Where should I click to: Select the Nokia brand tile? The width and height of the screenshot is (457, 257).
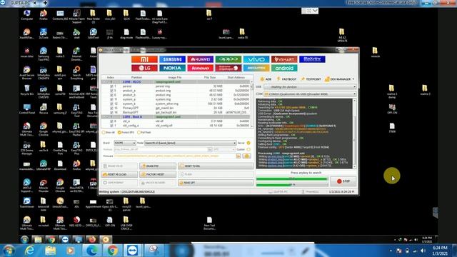172,69
